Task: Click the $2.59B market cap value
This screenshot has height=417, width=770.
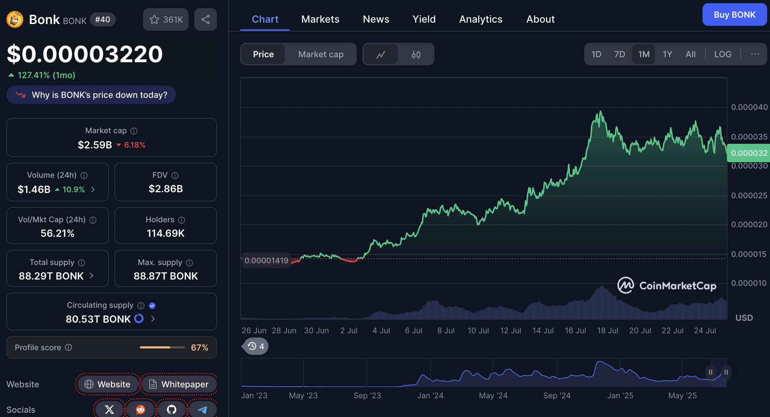Action: [95, 145]
